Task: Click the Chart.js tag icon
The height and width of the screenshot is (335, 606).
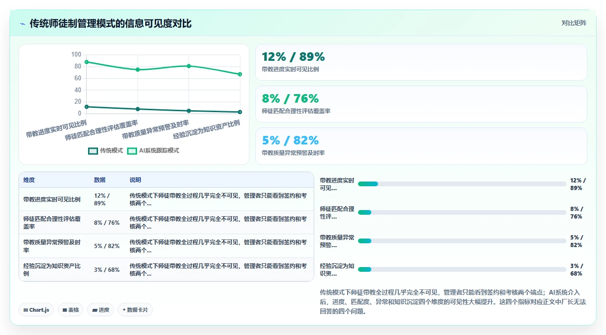Action: pos(26,310)
